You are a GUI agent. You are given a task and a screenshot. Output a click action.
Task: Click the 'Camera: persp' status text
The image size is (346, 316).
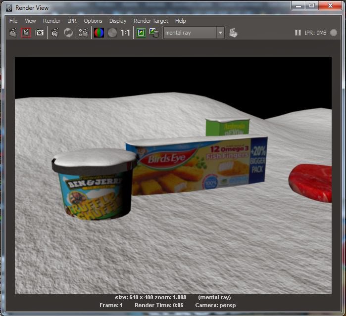[x=216, y=305]
